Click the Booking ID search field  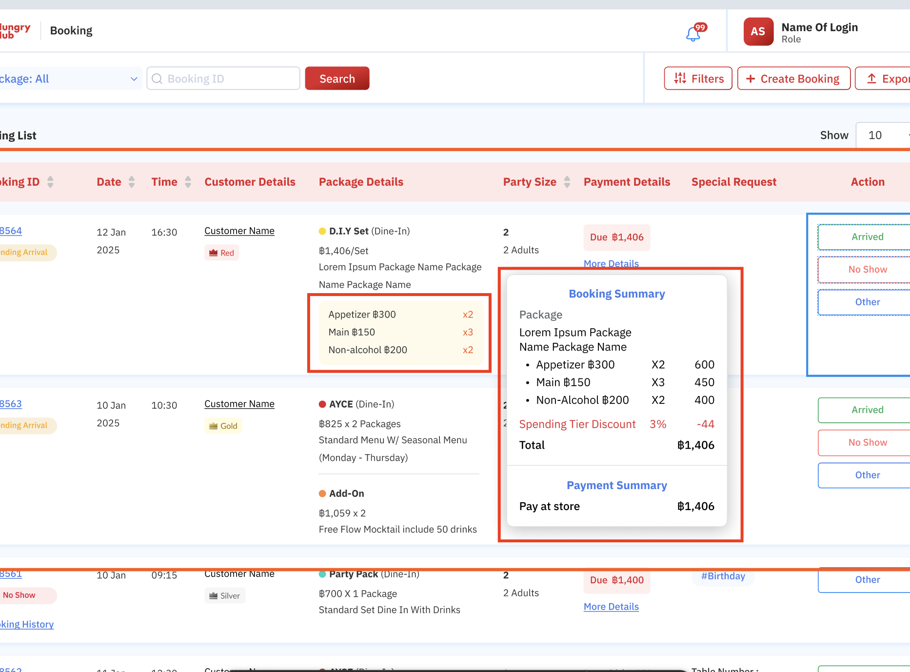coord(223,79)
